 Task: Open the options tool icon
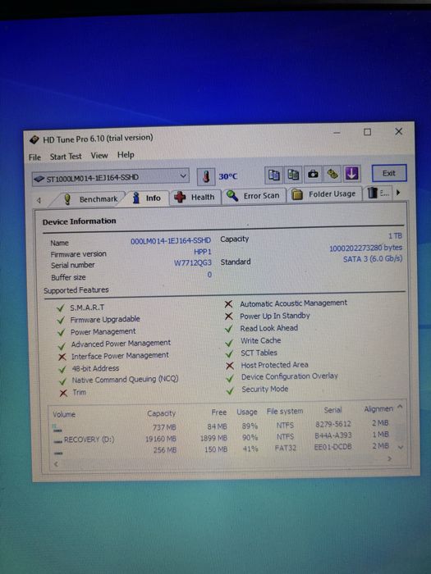pyautogui.click(x=332, y=174)
